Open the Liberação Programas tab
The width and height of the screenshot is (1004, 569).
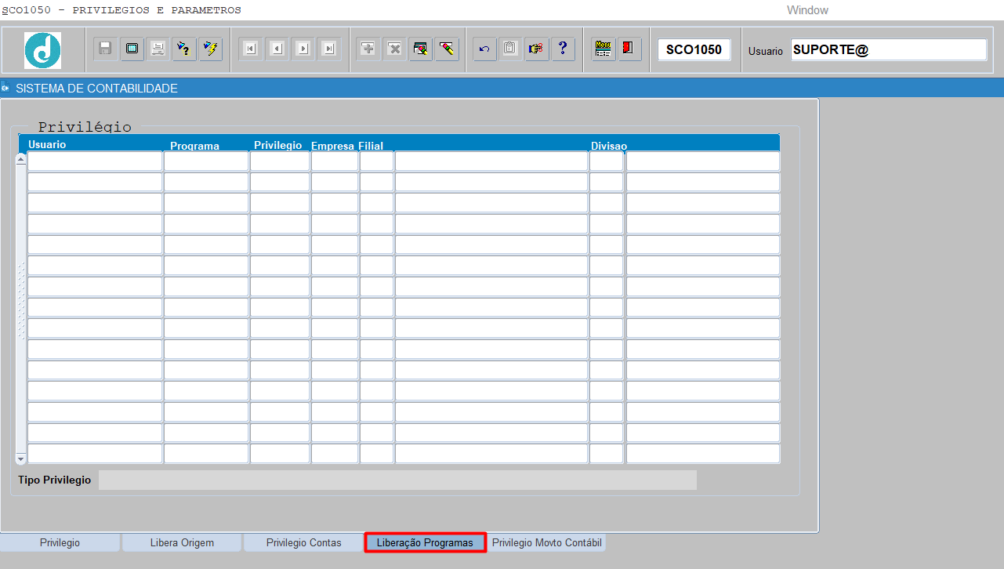pyautogui.click(x=425, y=542)
